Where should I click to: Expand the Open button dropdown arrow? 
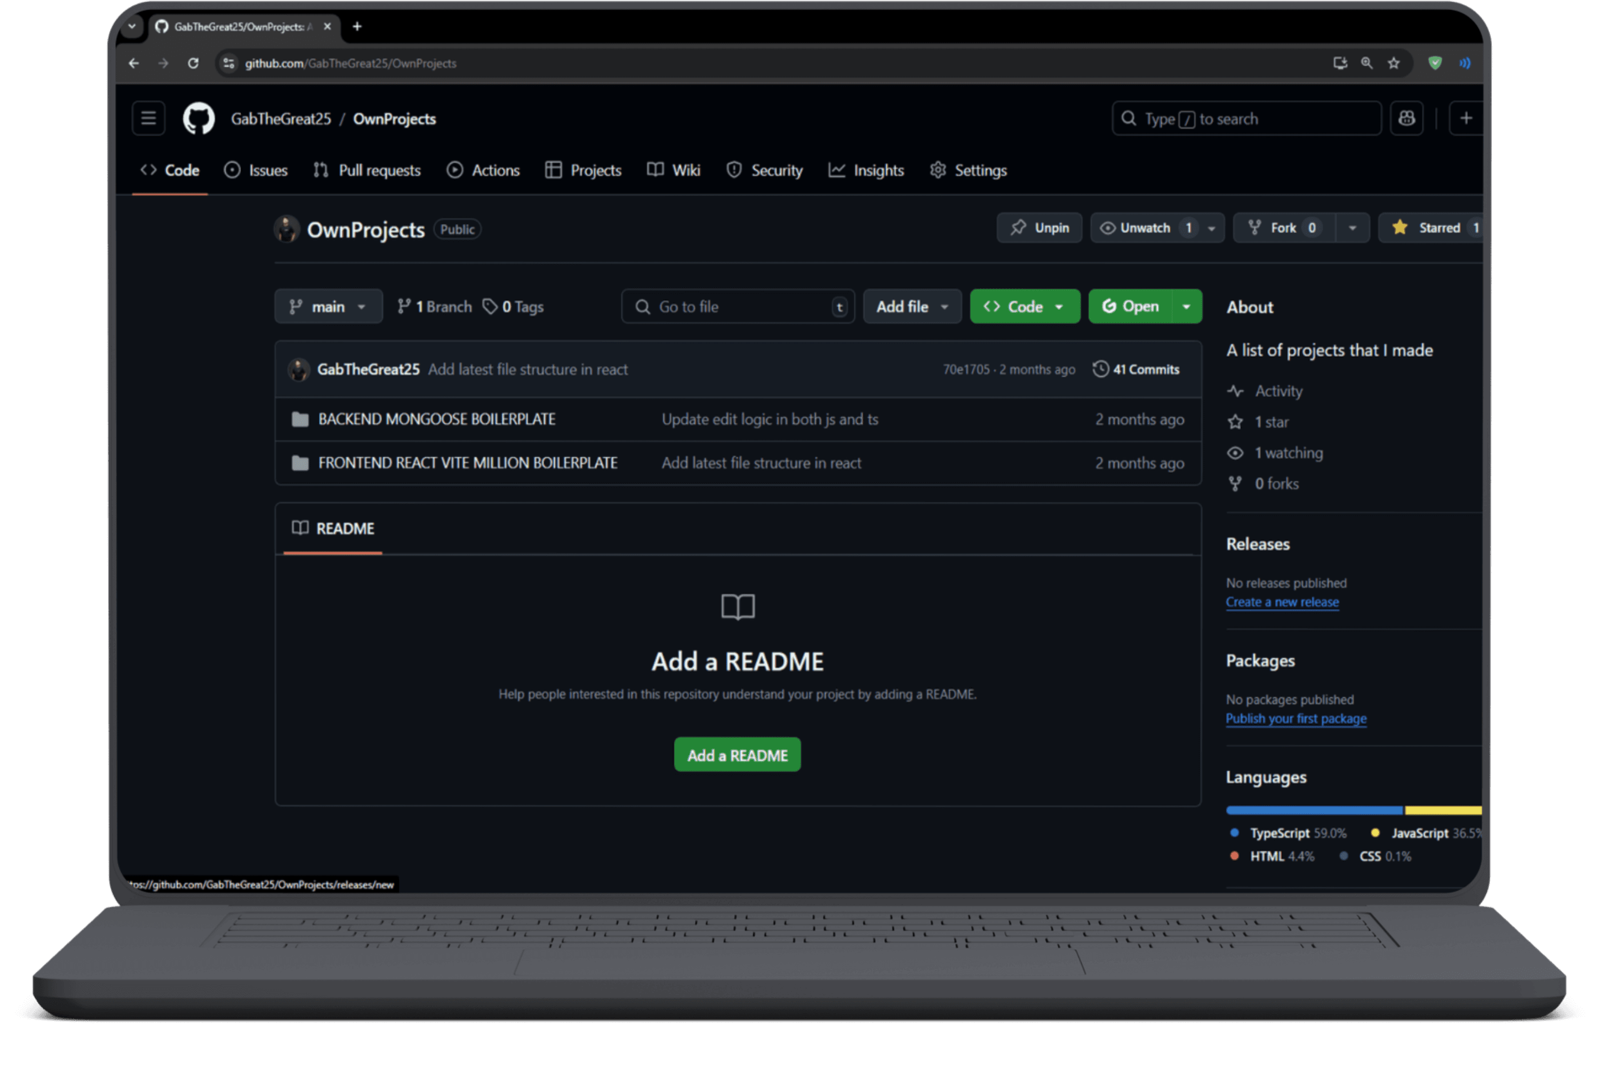[1186, 306]
